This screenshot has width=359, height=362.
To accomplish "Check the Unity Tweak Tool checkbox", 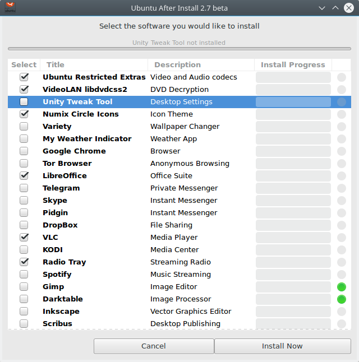I will pyautogui.click(x=24, y=102).
